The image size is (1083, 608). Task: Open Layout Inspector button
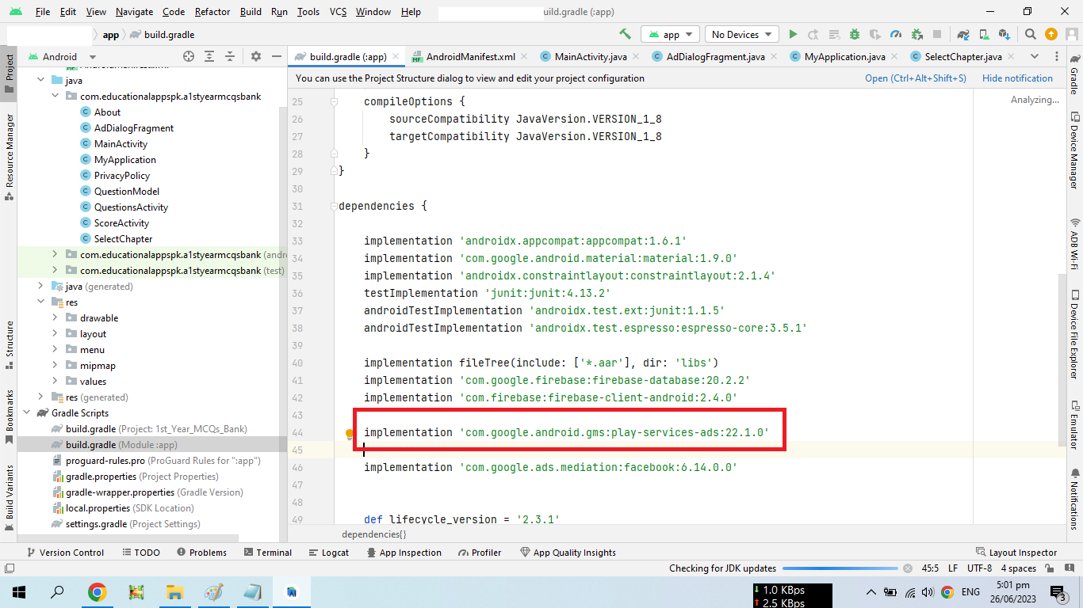click(x=1016, y=553)
